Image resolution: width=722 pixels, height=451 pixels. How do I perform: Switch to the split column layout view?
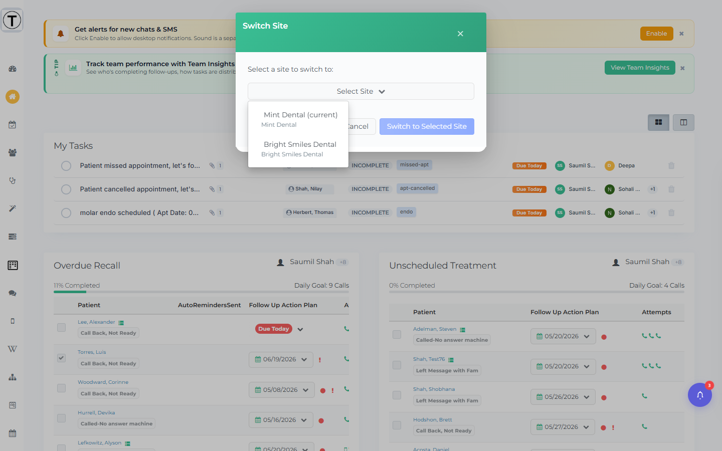(683, 122)
